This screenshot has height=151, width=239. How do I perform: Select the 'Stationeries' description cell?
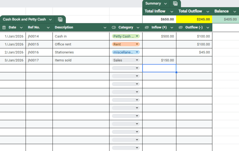pos(81,52)
